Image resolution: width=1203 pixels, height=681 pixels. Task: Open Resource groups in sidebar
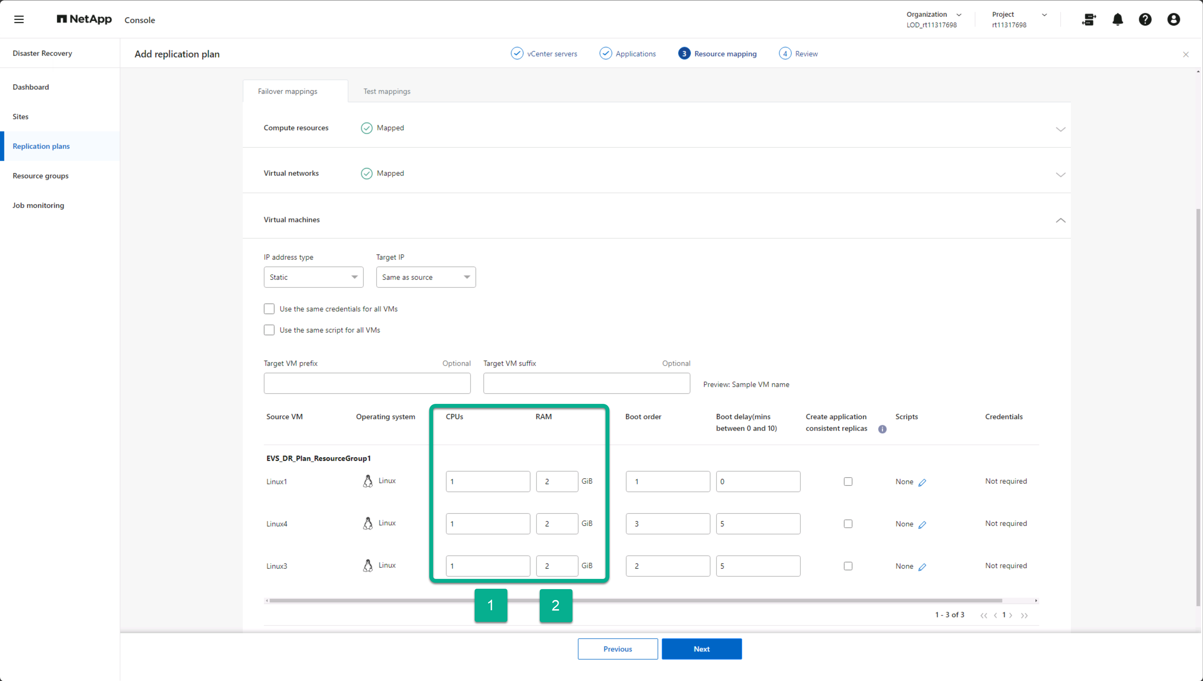pyautogui.click(x=40, y=175)
